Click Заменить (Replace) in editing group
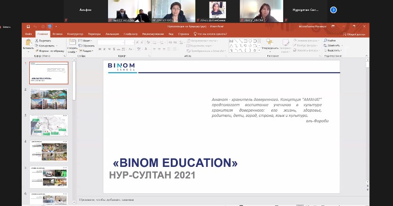 (x=333, y=46)
